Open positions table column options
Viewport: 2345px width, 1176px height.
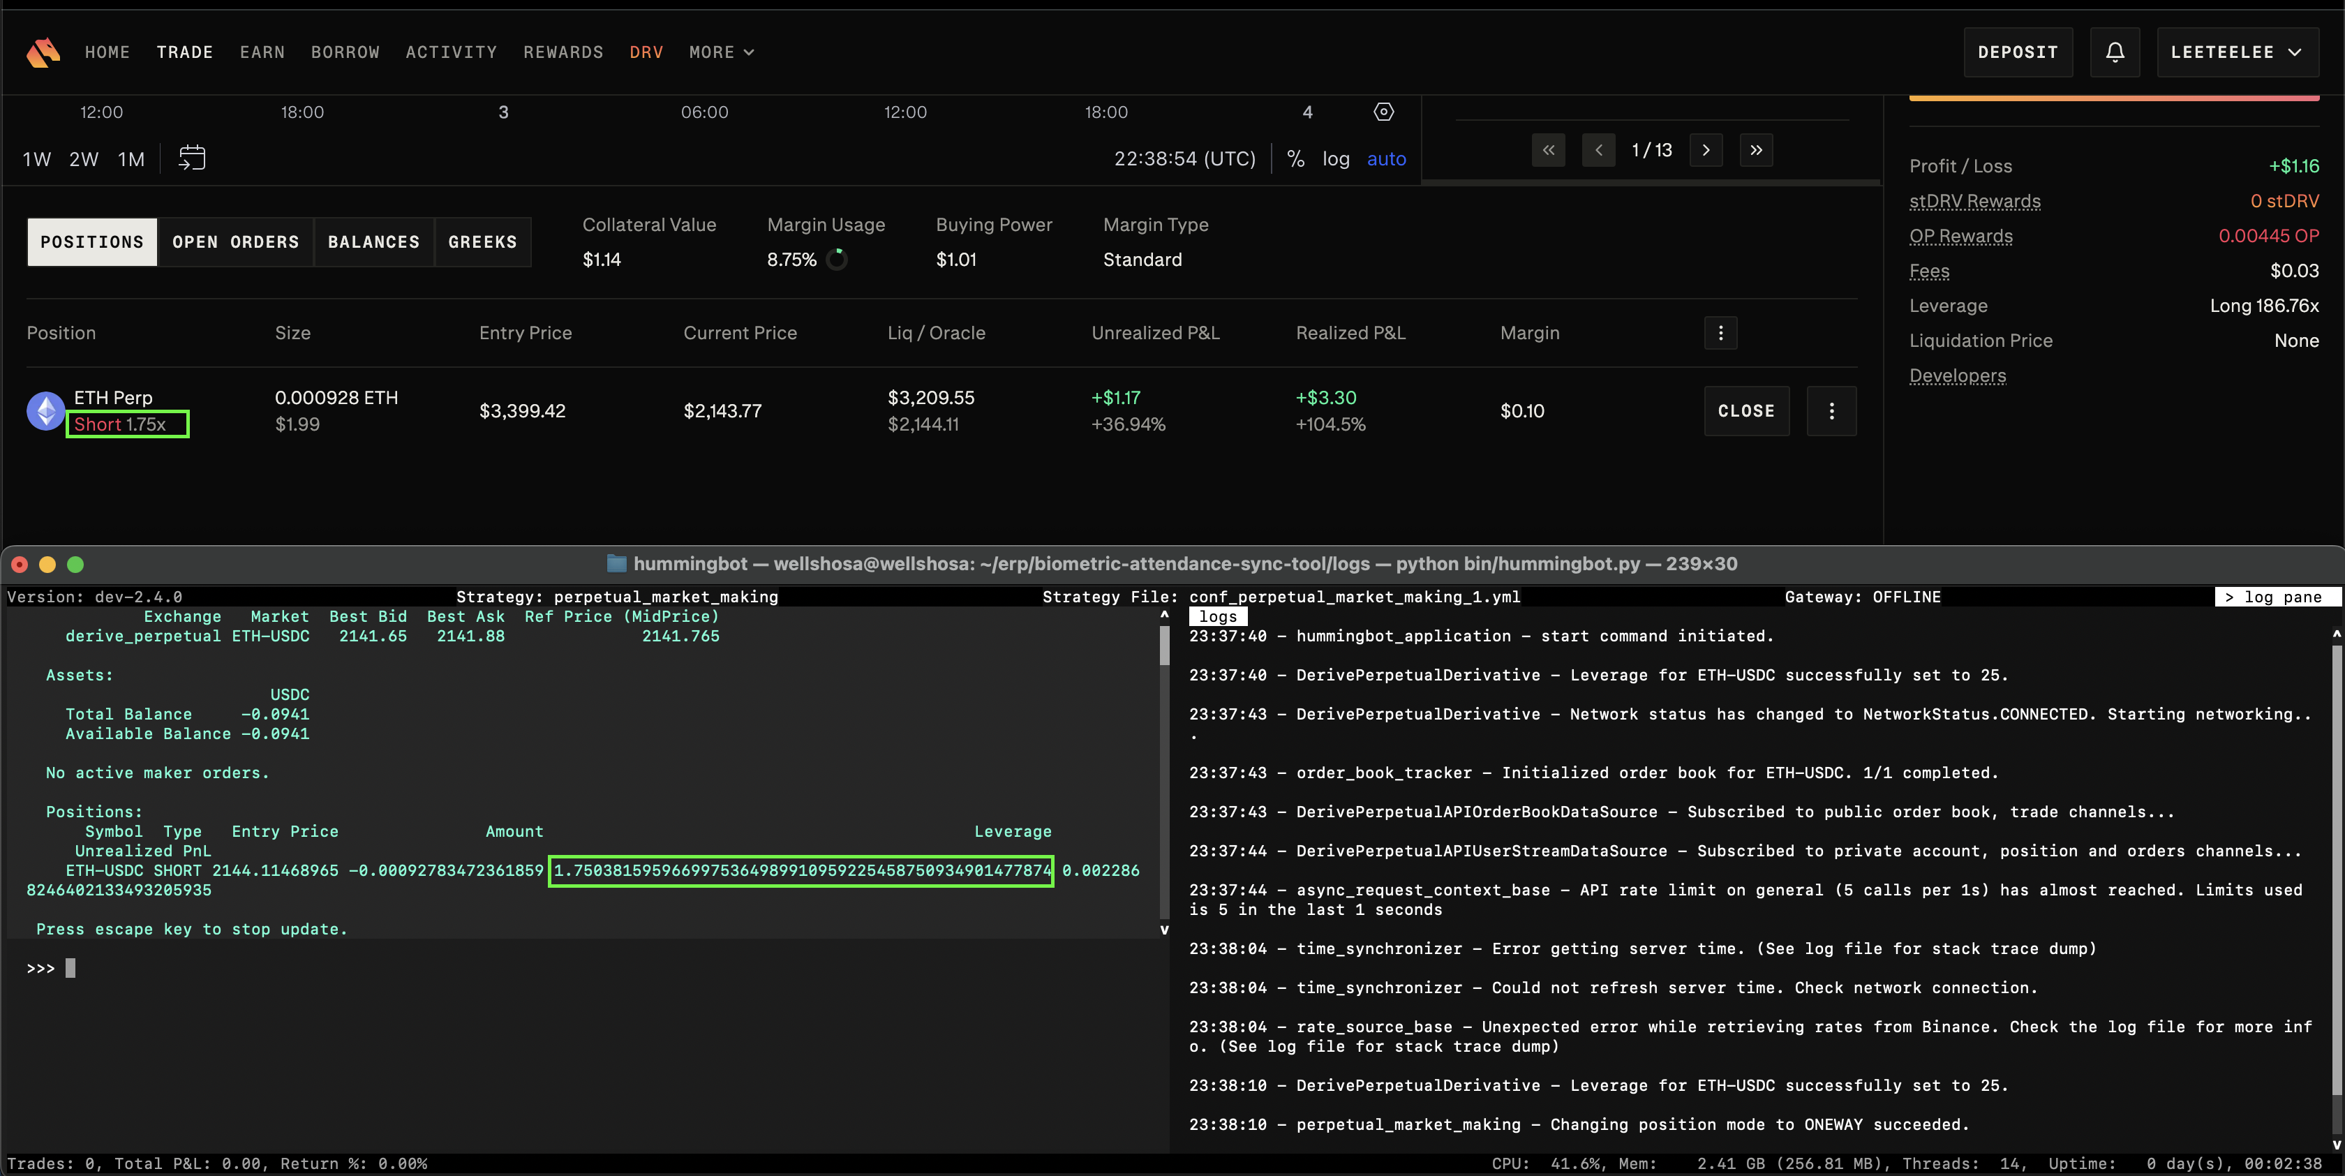click(1720, 333)
